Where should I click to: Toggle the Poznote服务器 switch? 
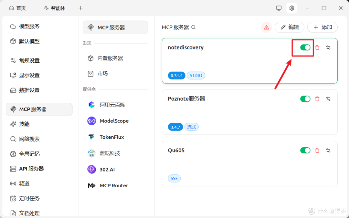pos(305,99)
